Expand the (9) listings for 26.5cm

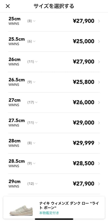coord(31,82)
